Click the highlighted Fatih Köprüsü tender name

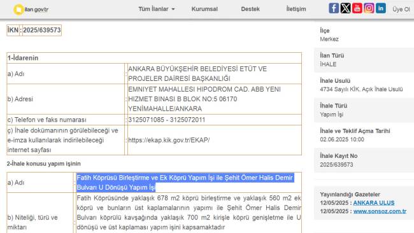(x=185, y=183)
